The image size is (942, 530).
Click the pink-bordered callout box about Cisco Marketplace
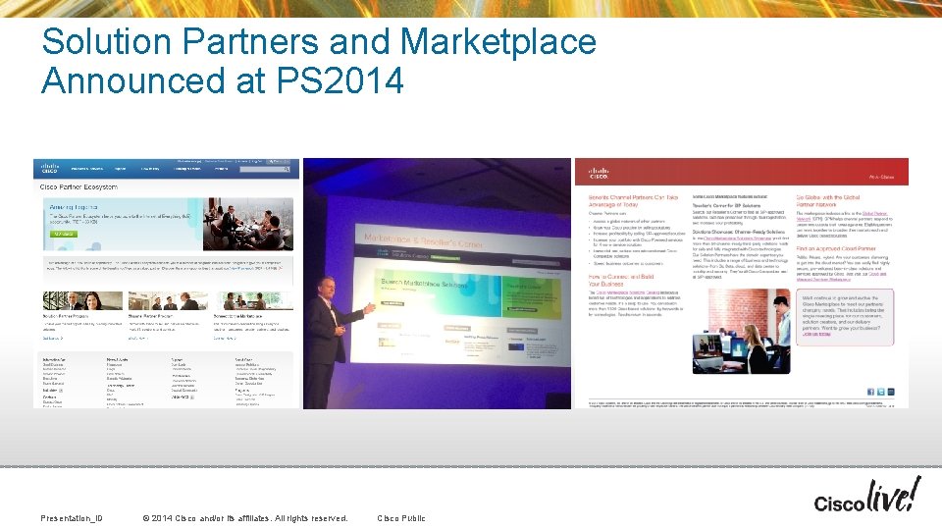pyautogui.click(x=845, y=317)
